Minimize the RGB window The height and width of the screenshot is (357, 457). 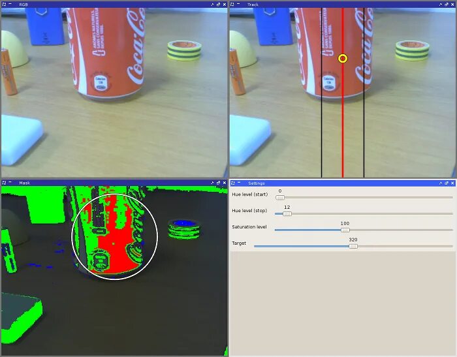pos(212,5)
